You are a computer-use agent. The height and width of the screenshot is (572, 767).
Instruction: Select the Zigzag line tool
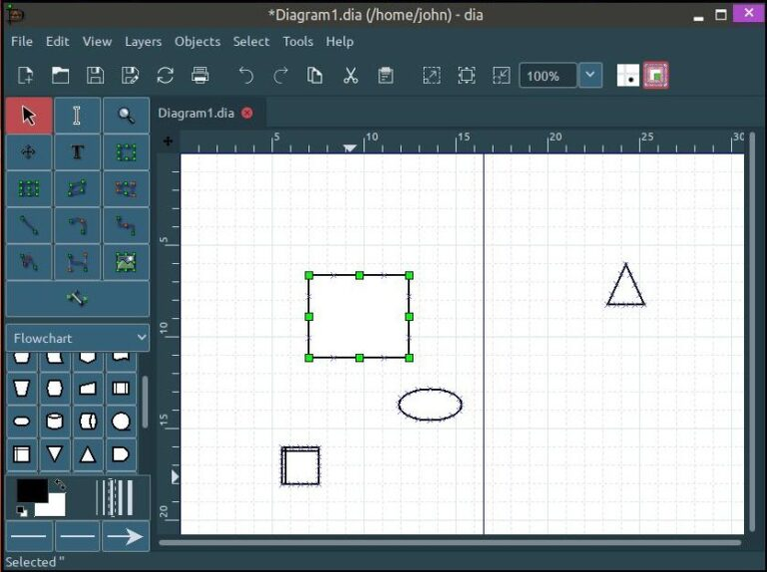127,226
